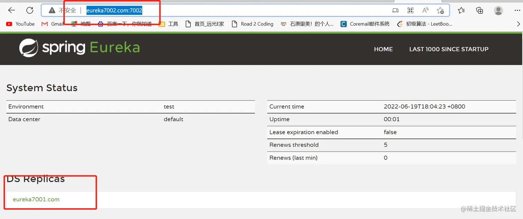The width and height of the screenshot is (523, 219).
Task: Select the 'false' lease expiration value
Action: (390, 132)
